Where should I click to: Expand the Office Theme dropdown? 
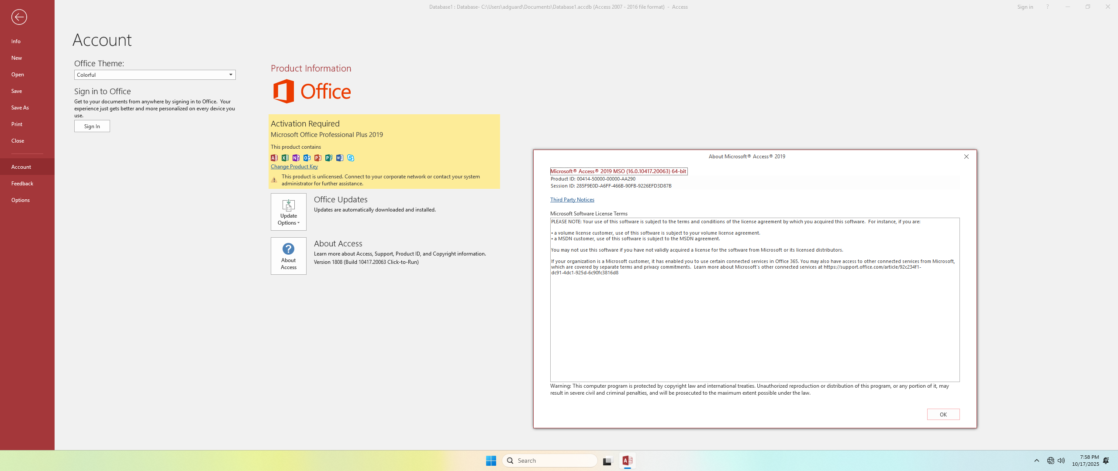(x=231, y=75)
